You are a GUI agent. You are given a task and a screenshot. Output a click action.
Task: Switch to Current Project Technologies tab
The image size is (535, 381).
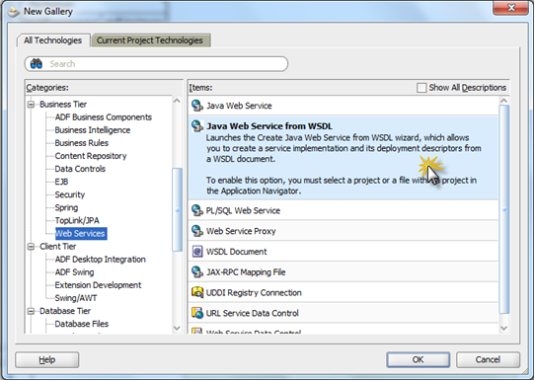[150, 40]
